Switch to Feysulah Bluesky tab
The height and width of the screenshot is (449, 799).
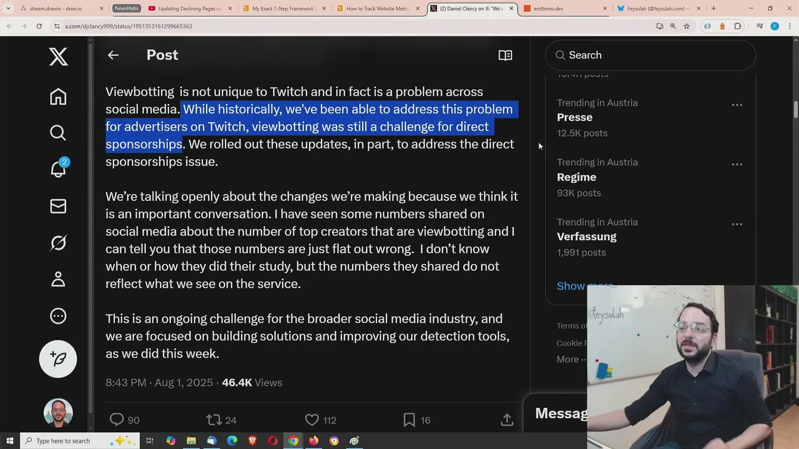click(659, 9)
